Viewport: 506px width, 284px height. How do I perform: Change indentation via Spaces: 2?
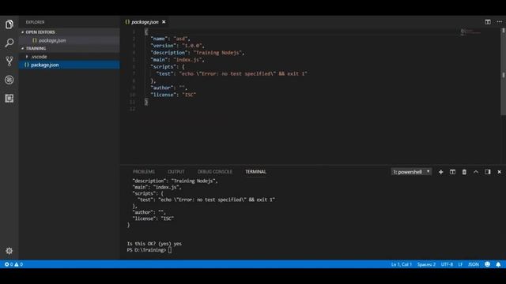point(426,264)
